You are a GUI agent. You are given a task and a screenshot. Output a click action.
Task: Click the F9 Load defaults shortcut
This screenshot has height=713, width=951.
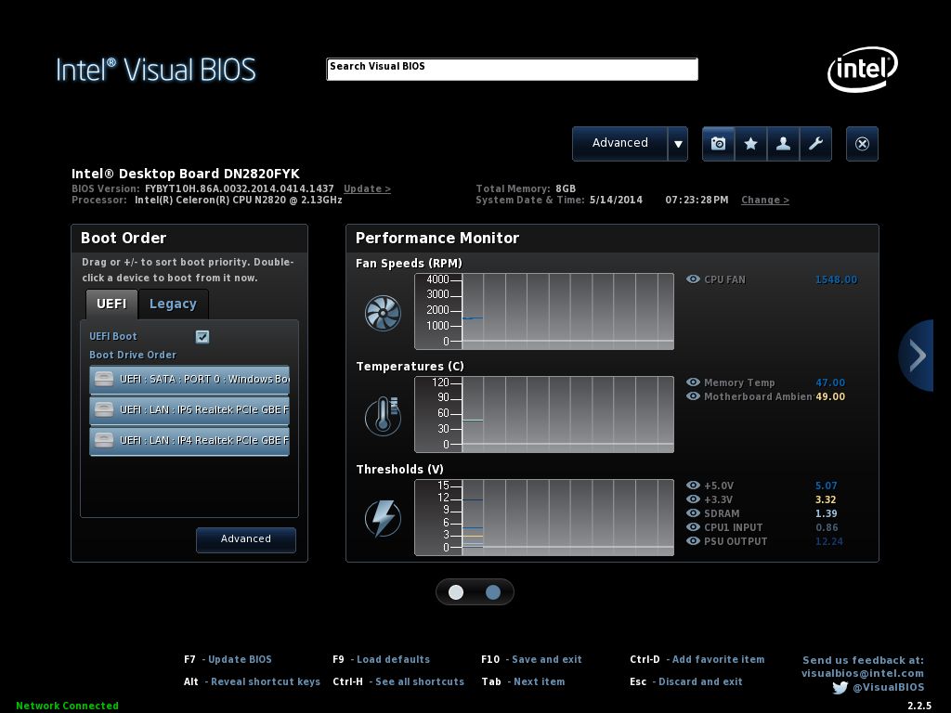(381, 660)
